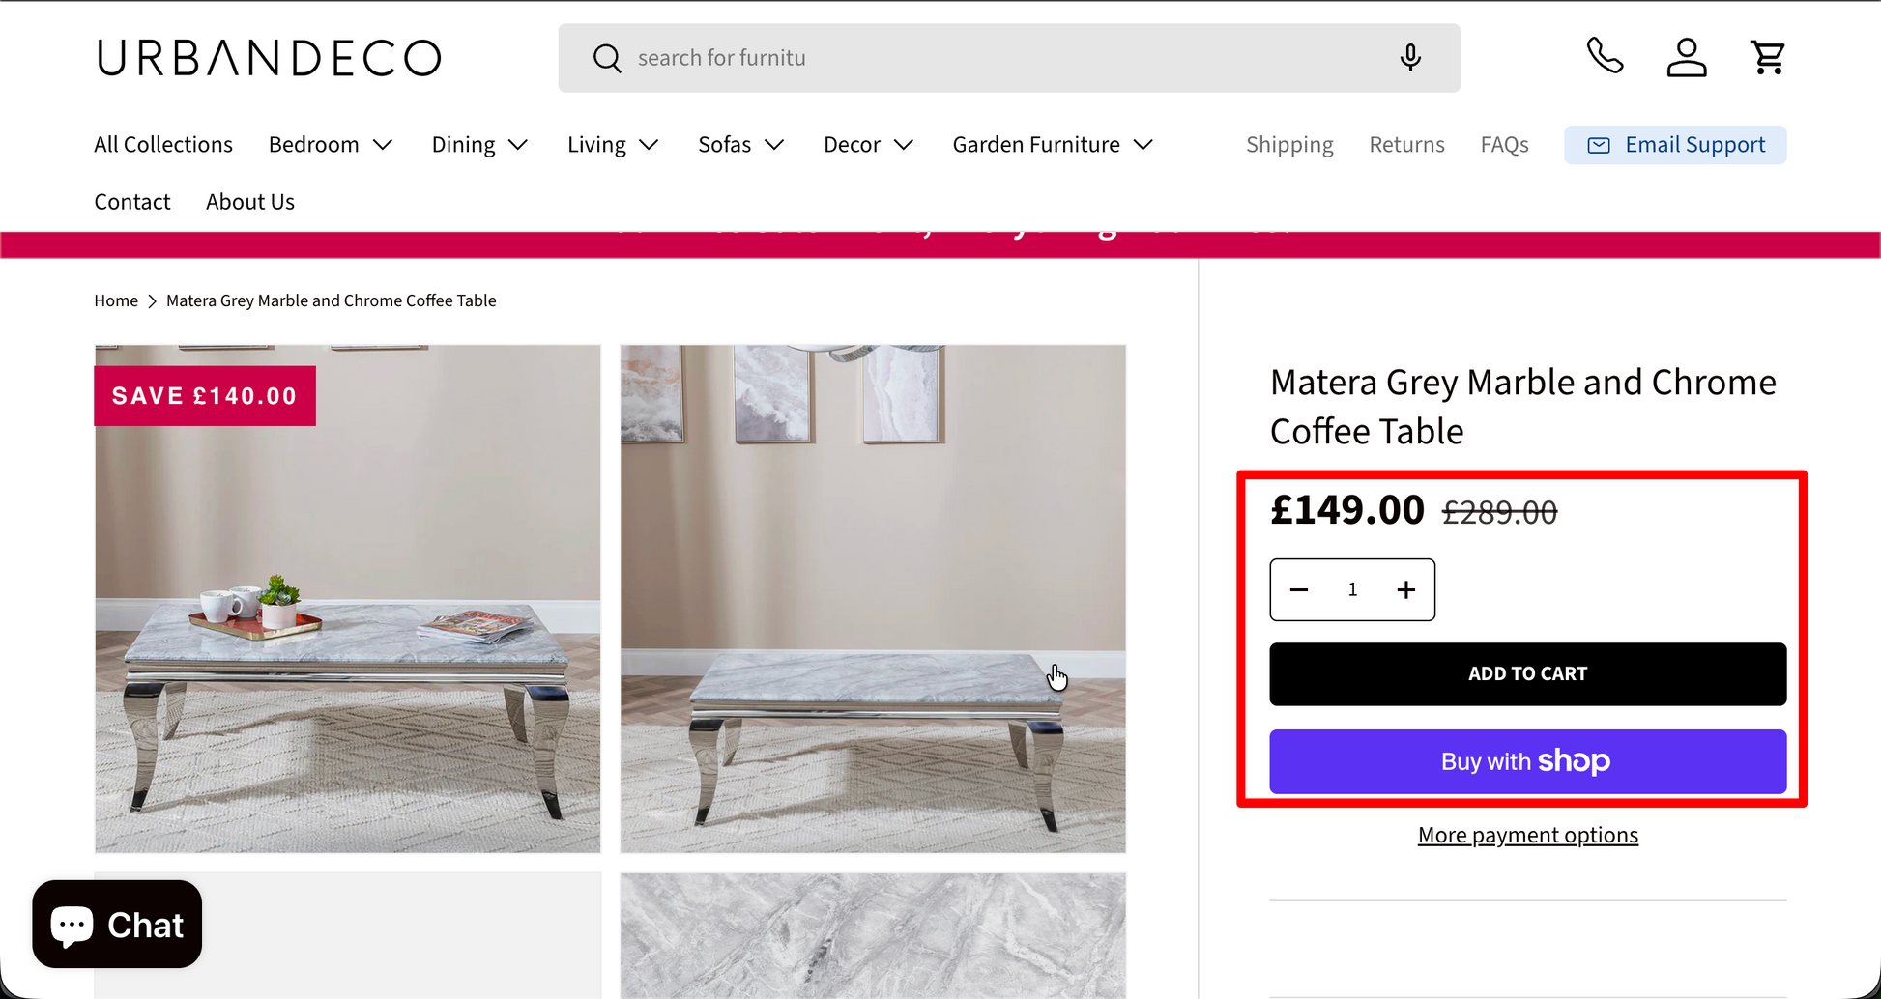1881x999 pixels.
Task: Open the shopping cart icon
Action: tap(1768, 57)
